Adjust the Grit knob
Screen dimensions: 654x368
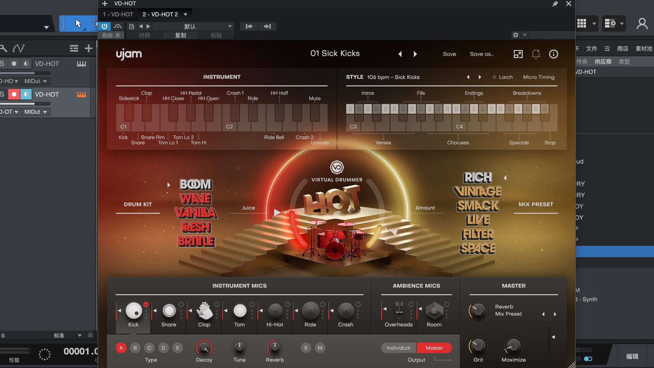pos(478,346)
